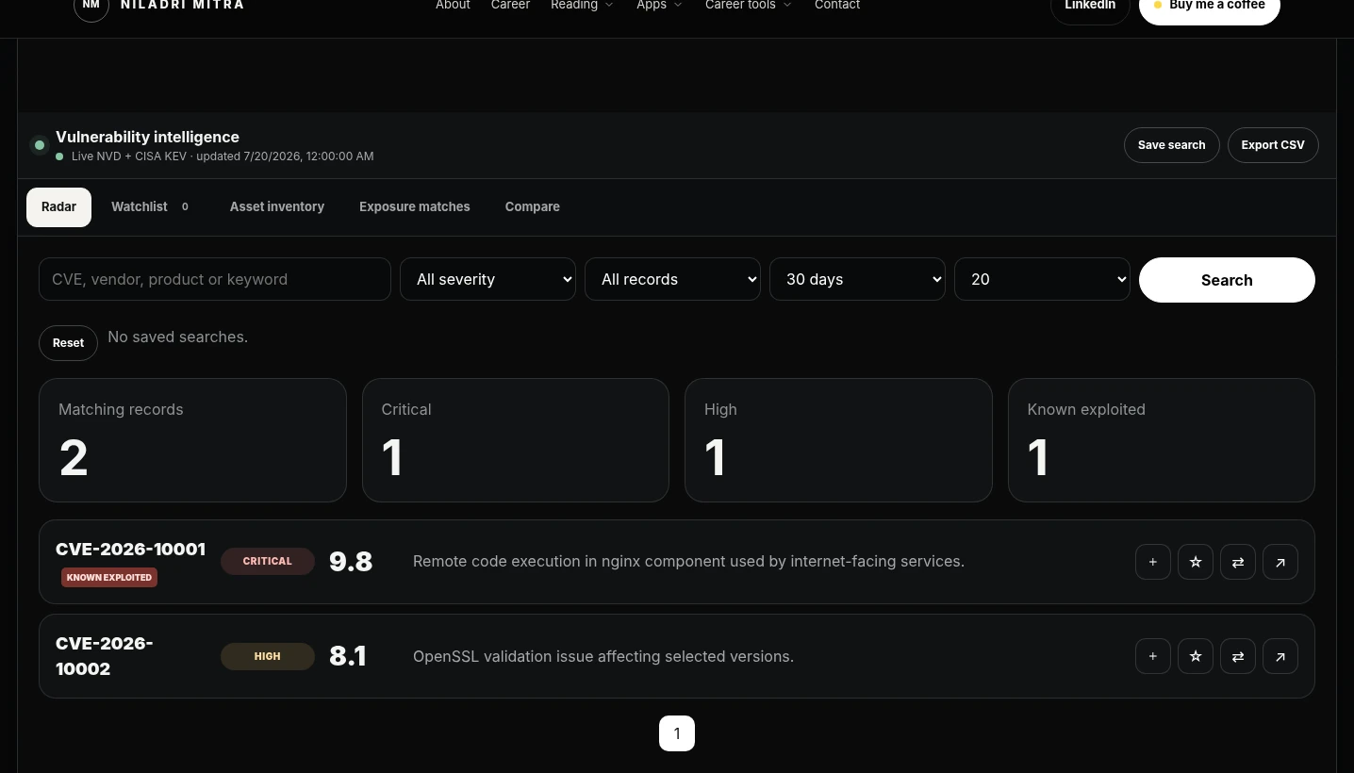The width and height of the screenshot is (1354, 773).
Task: Click the No saved searches text
Action: [178, 337]
